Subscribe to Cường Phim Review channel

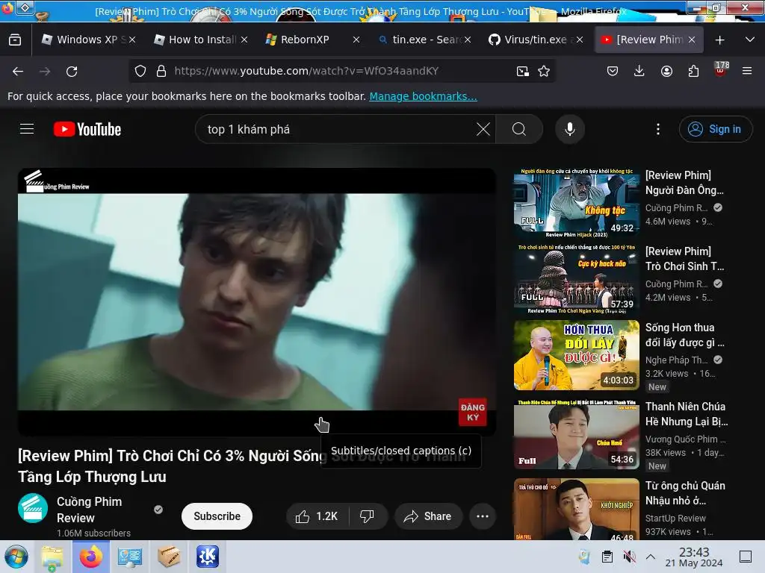click(217, 516)
